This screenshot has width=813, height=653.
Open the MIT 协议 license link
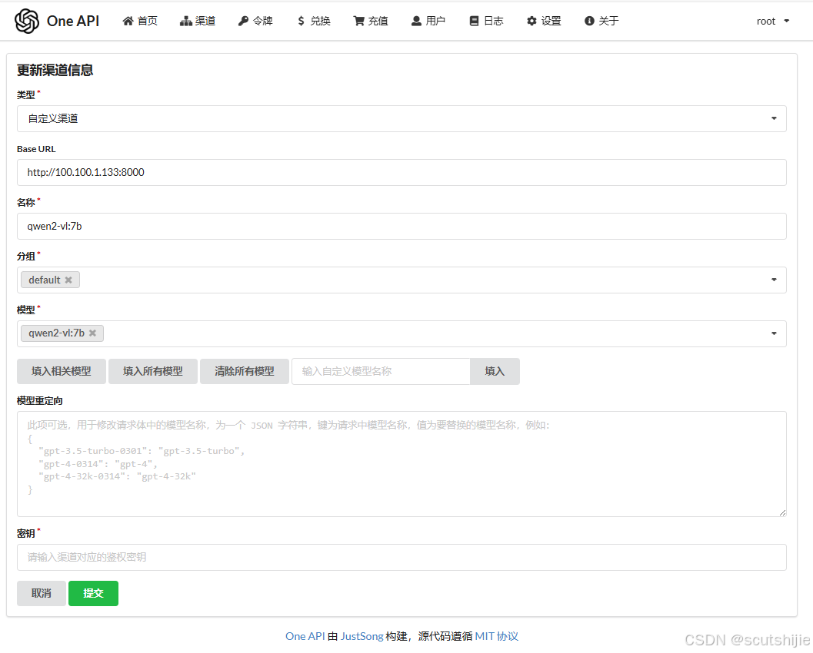coord(497,636)
